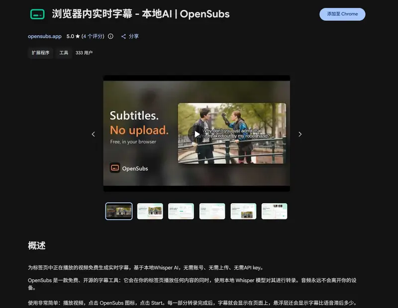
Task: Show next screenshot with right chevron
Action: (x=300, y=134)
